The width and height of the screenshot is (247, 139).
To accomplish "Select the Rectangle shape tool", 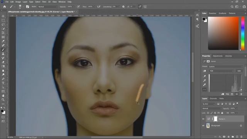I will point(3,92).
